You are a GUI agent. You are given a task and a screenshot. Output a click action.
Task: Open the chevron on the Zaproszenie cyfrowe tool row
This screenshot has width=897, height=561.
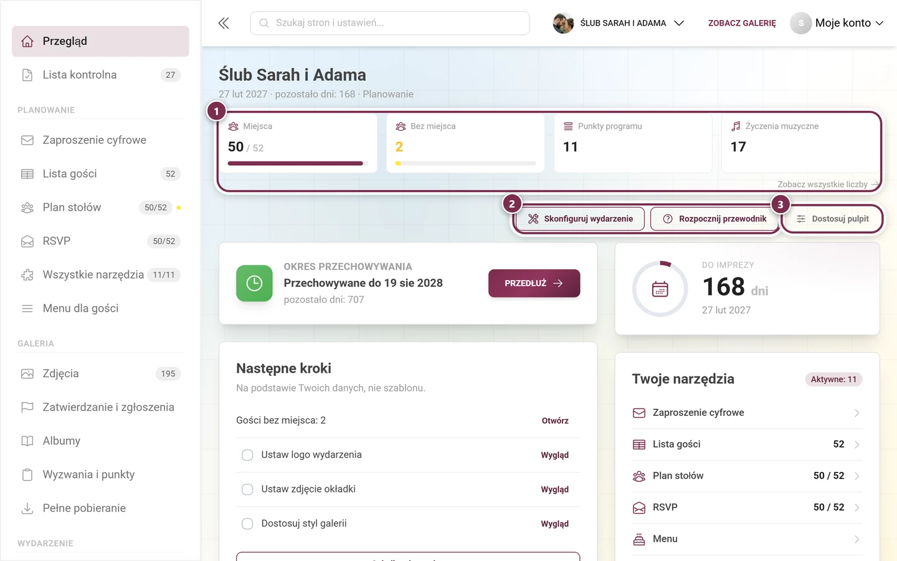pos(857,413)
